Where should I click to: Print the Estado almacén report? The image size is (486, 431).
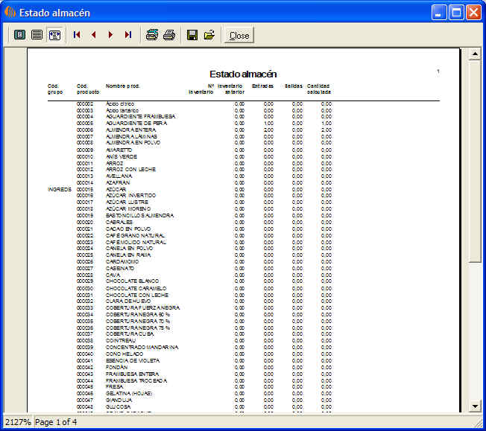click(x=169, y=35)
